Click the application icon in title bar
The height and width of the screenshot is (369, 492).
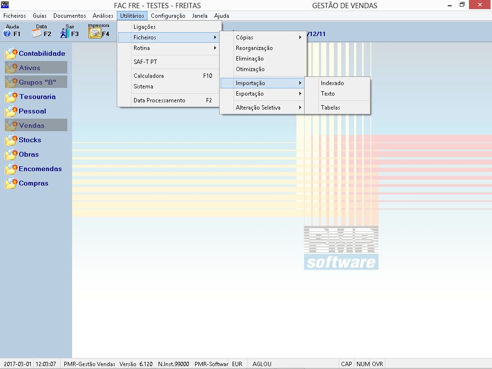pyautogui.click(x=5, y=5)
